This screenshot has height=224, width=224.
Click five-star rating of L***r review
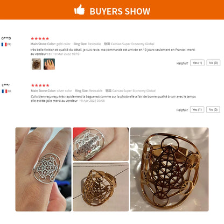click(x=40, y=85)
